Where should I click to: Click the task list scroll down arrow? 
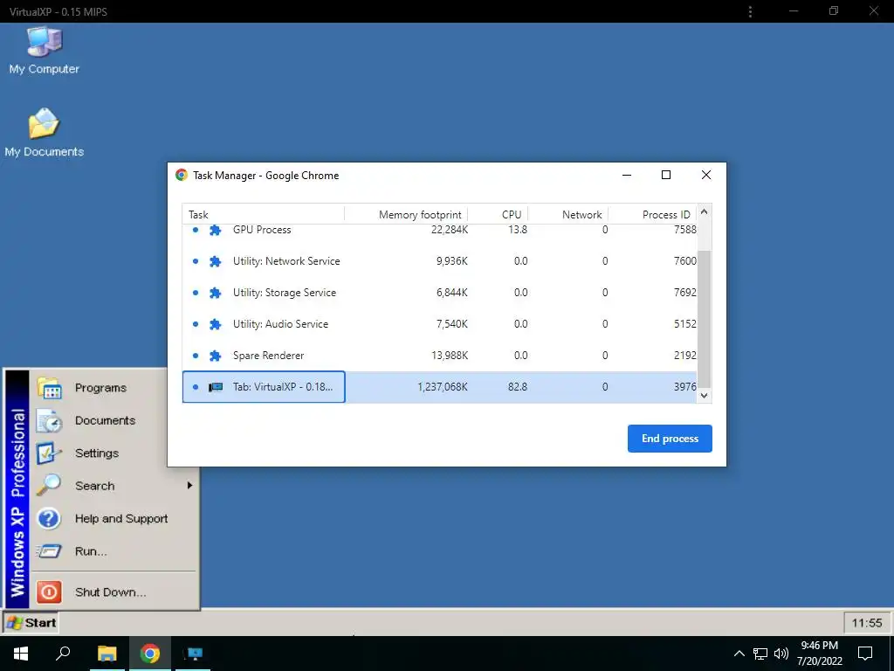pyautogui.click(x=705, y=396)
